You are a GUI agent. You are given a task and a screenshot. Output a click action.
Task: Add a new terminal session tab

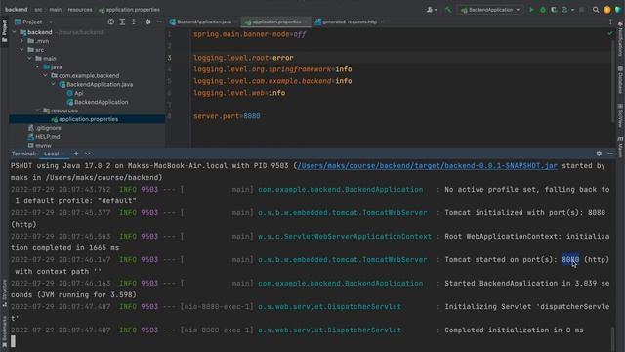pyautogui.click(x=76, y=154)
